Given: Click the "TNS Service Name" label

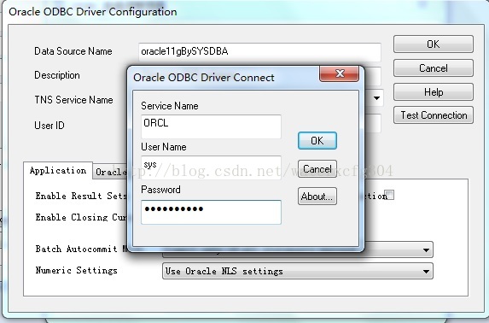Looking at the screenshot, I should (73, 100).
